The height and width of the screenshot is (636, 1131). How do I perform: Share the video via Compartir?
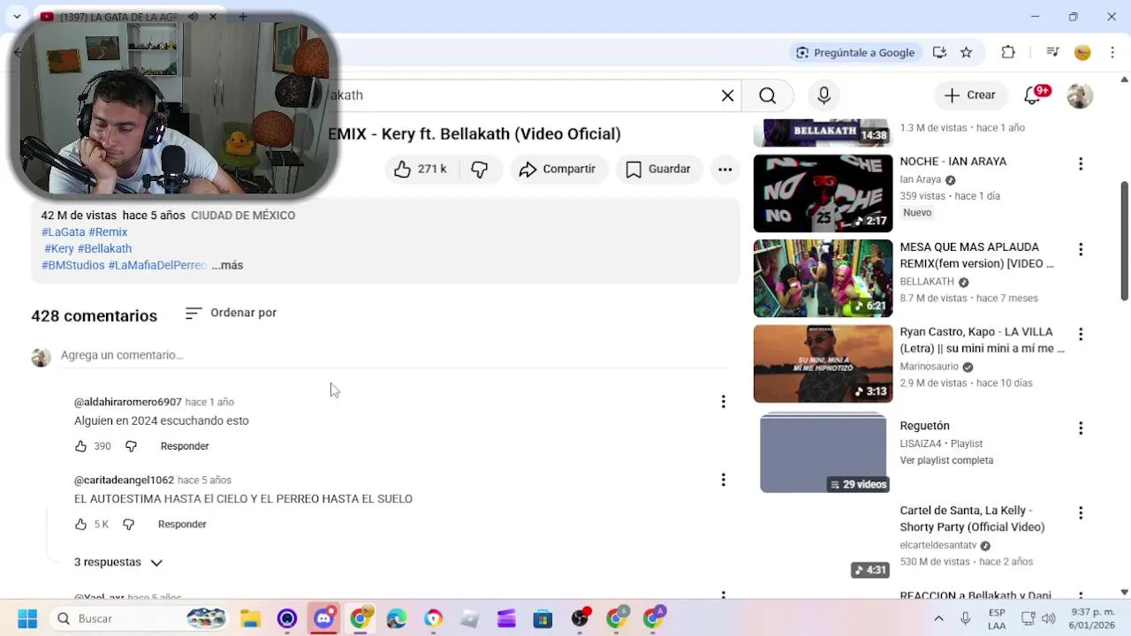pos(558,169)
